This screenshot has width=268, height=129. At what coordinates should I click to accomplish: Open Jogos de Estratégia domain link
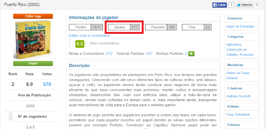tap(240, 26)
